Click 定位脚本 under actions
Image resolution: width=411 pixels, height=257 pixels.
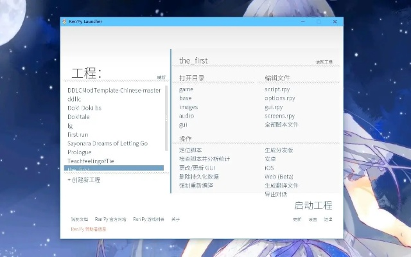coord(191,150)
